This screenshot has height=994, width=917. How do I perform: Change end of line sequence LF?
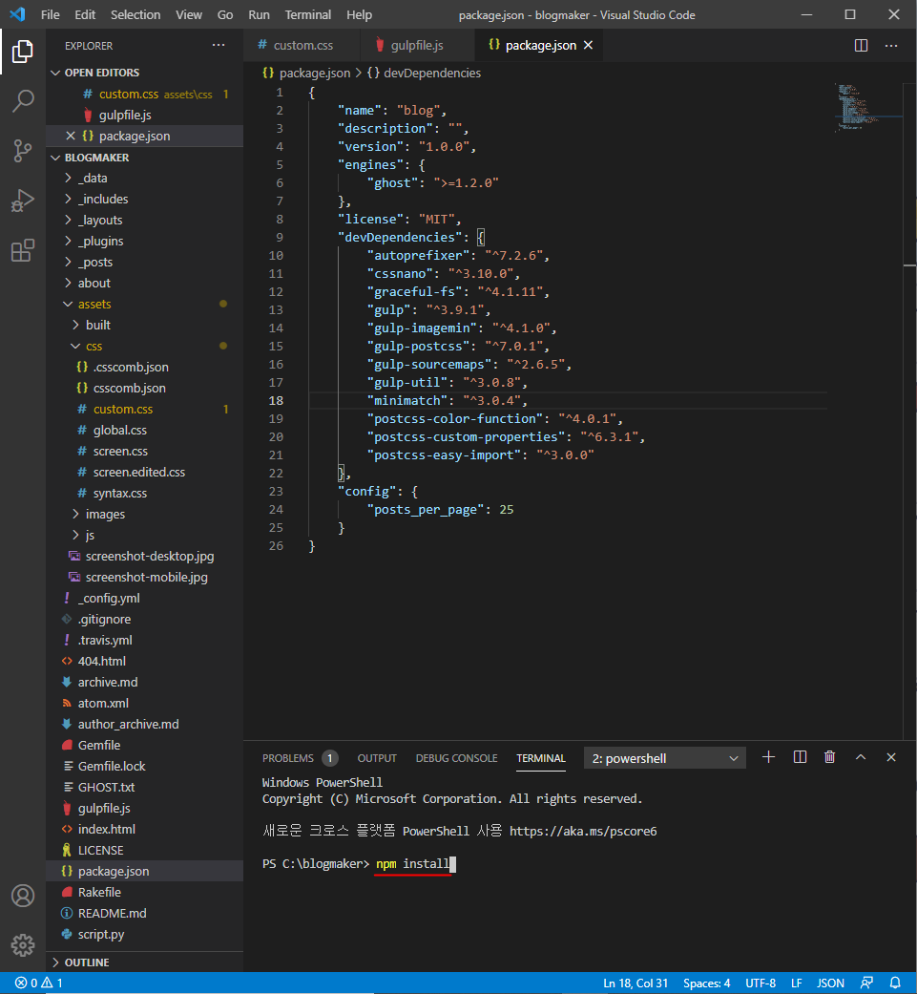click(x=797, y=983)
